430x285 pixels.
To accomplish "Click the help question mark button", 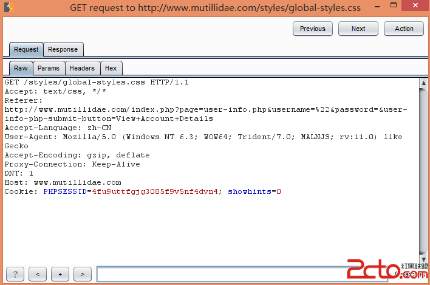I will tap(15, 274).
